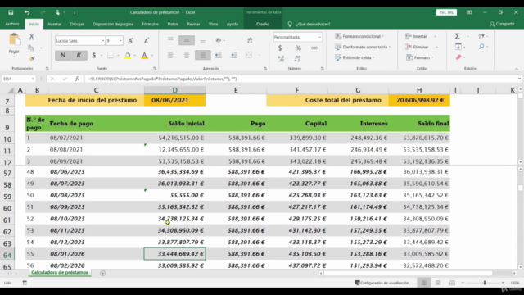Toggle right alignment button
This screenshot has width=524, height=295.
[202, 55]
